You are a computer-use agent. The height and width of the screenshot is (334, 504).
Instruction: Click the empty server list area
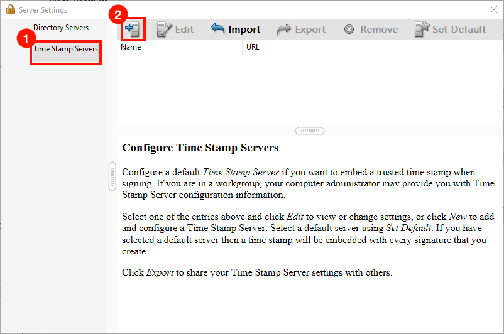coord(308,88)
